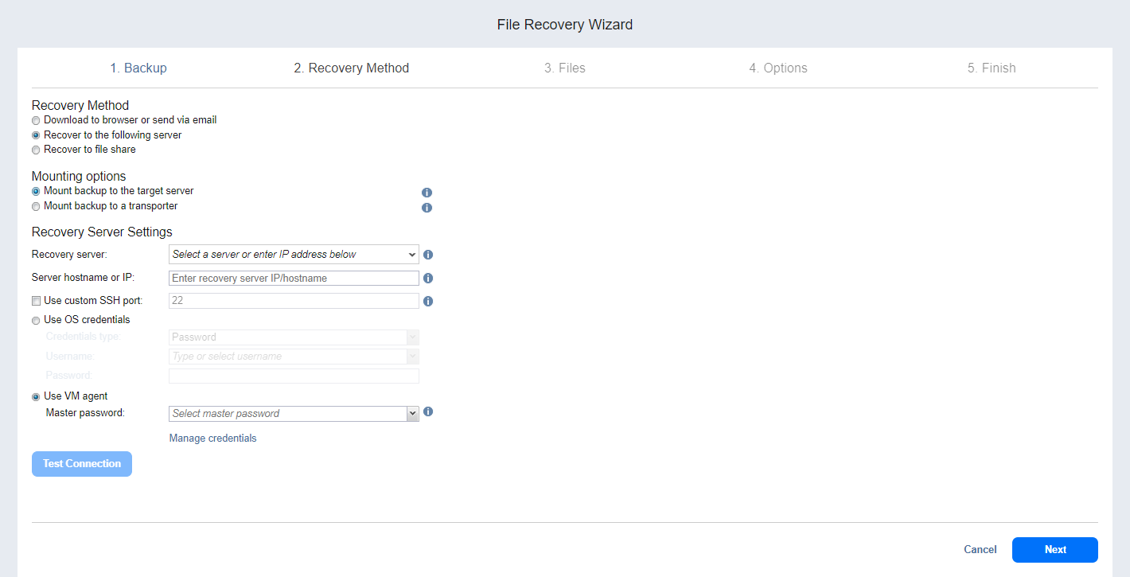This screenshot has width=1130, height=577.
Task: Cancel the File Recovery Wizard
Action: click(980, 550)
